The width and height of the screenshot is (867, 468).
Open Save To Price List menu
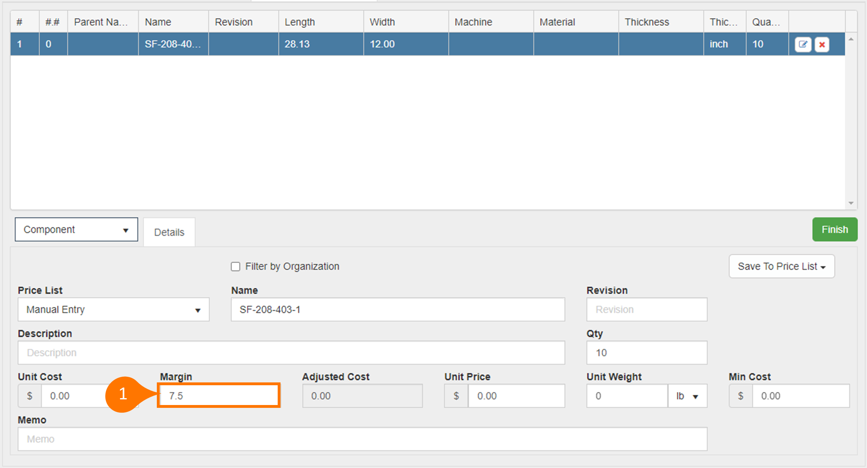[x=781, y=267]
